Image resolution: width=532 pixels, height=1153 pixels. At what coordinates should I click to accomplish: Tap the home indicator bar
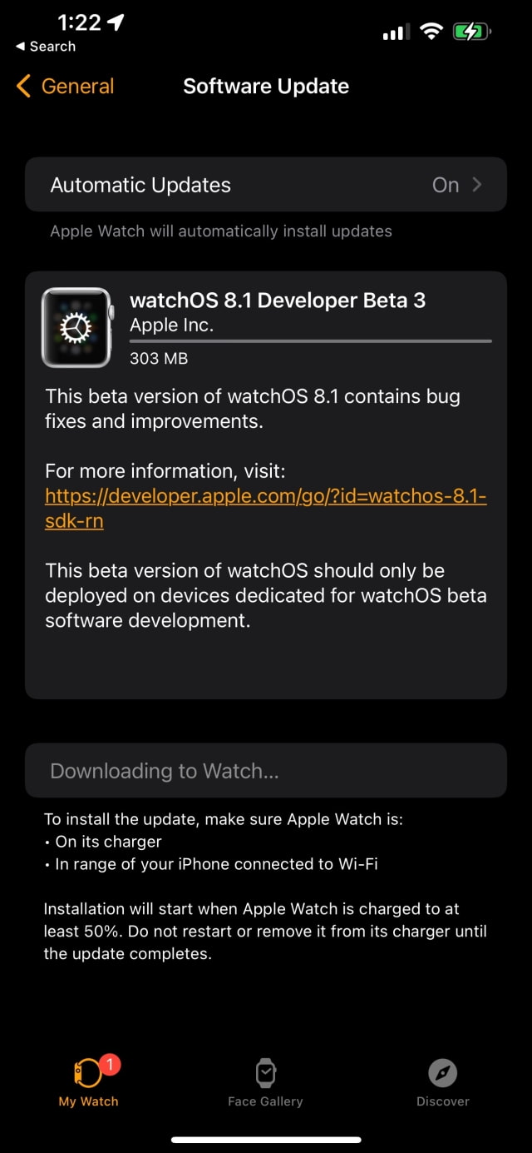coord(266,1139)
